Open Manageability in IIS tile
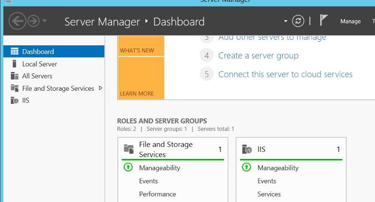The height and width of the screenshot is (202, 375). (x=278, y=168)
